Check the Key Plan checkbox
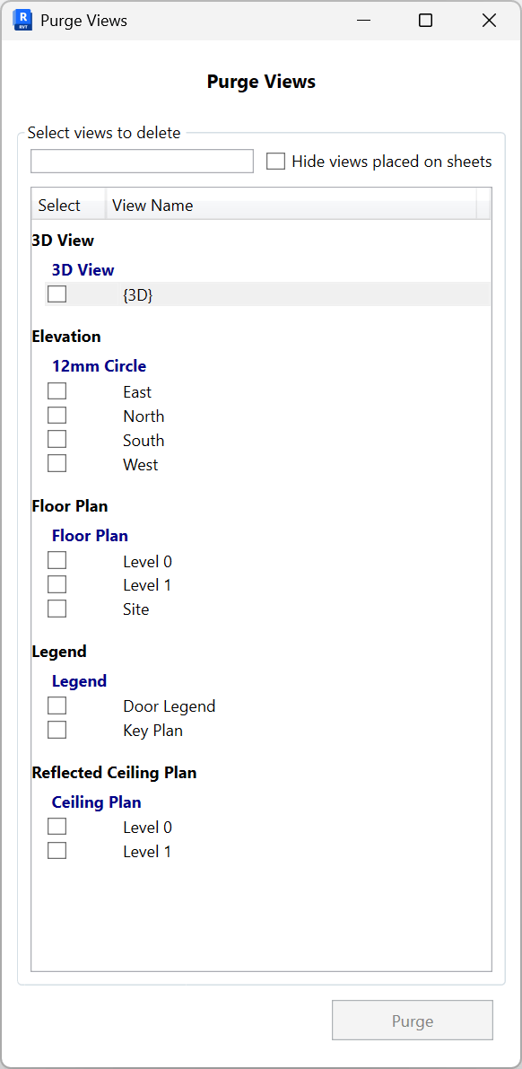The width and height of the screenshot is (522, 1069). click(x=57, y=729)
